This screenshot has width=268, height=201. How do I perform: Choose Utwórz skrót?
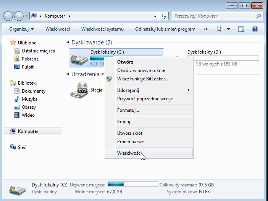tap(149, 133)
